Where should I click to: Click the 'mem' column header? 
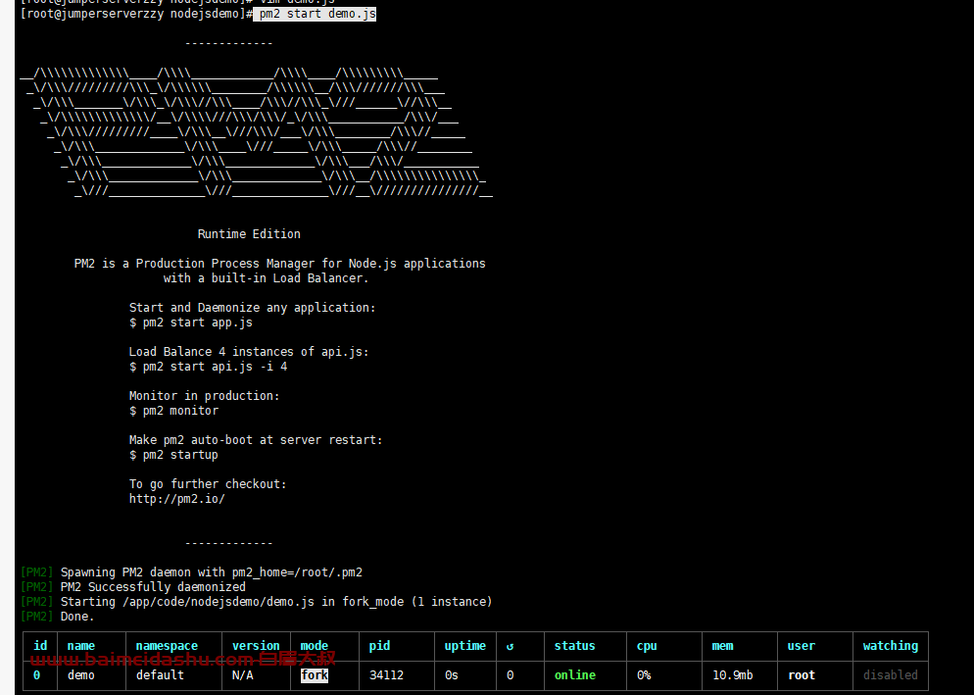[722, 646]
